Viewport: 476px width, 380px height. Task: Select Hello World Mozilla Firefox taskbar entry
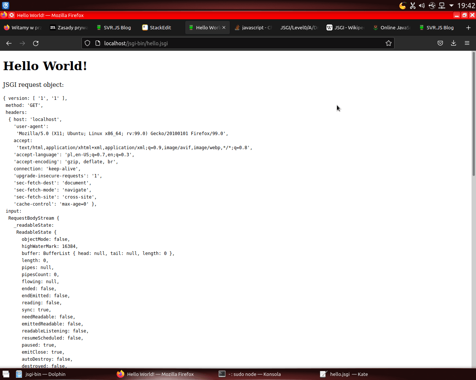155,374
